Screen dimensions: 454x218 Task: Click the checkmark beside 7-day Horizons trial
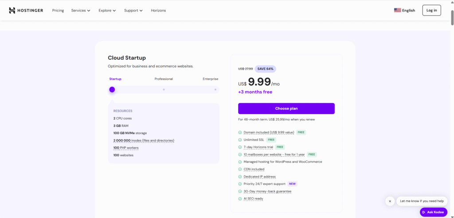240,147
